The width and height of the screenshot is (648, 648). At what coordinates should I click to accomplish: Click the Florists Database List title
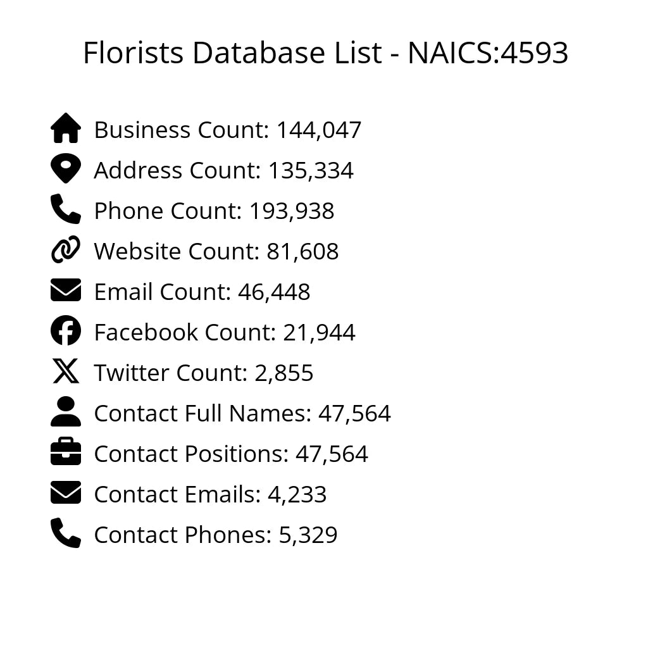325,53
